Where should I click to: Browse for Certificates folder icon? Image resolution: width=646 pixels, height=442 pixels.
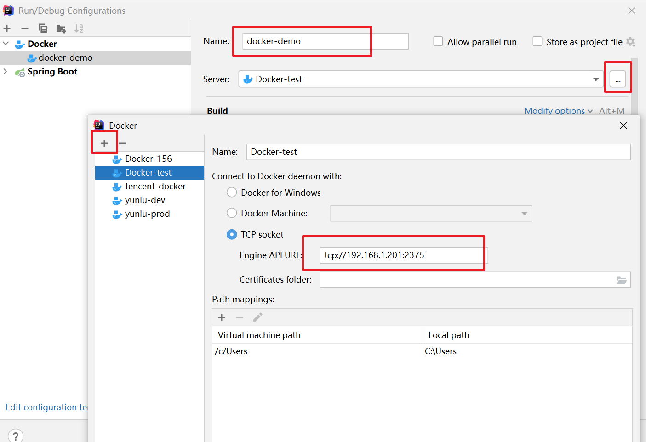621,280
